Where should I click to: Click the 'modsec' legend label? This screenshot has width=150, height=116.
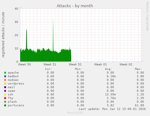[x=13, y=80]
